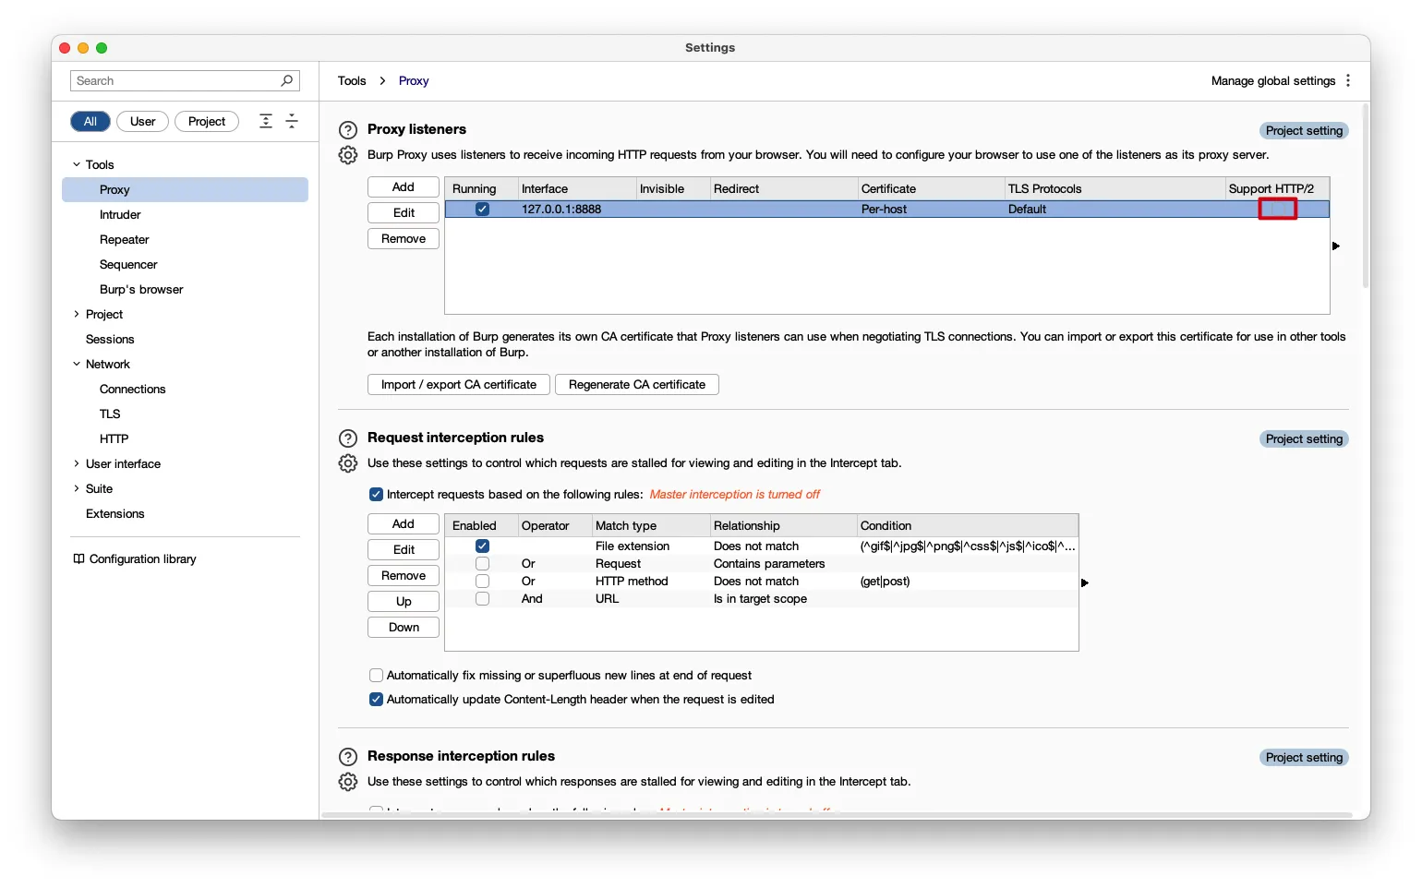1422x888 pixels.
Task: Open Manage global settings kebab menu
Action: [1348, 80]
